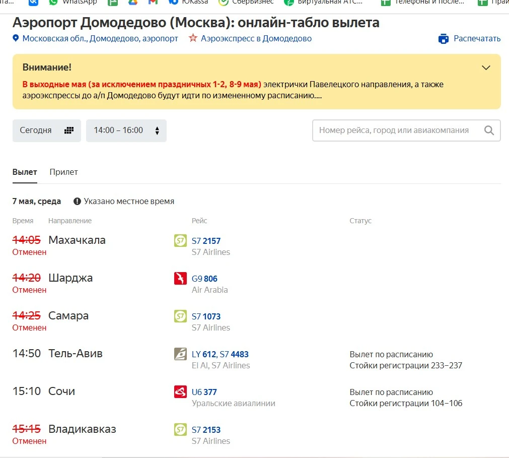Switch to the Прилет tab
The width and height of the screenshot is (509, 458).
click(x=63, y=172)
